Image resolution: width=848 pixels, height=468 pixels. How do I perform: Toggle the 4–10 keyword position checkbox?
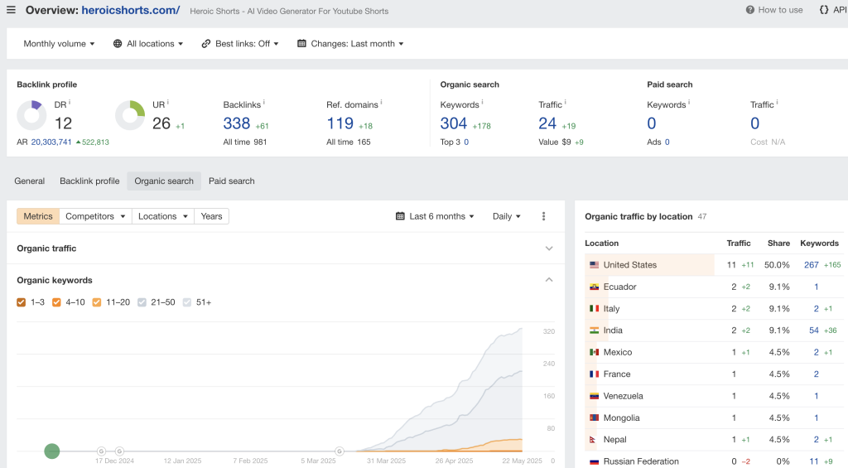pyautogui.click(x=57, y=302)
